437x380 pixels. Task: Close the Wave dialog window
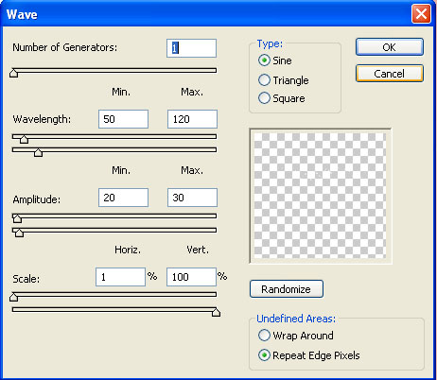click(x=421, y=14)
